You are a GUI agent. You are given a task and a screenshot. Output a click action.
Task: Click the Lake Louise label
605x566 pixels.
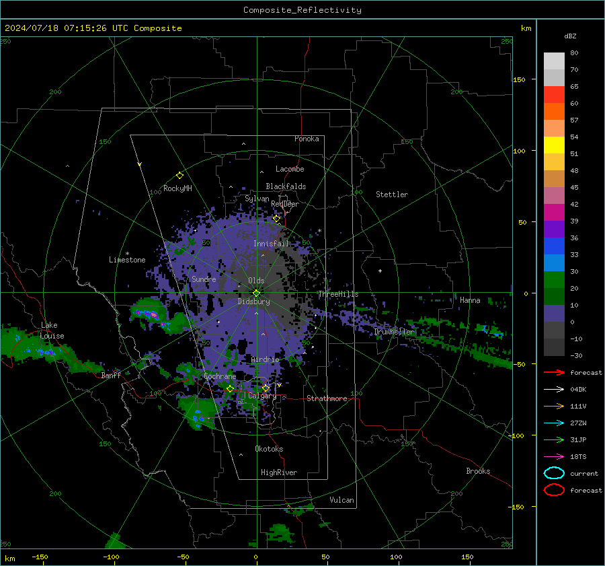(52, 330)
